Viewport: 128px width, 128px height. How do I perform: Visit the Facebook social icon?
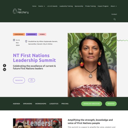pos(5,66)
